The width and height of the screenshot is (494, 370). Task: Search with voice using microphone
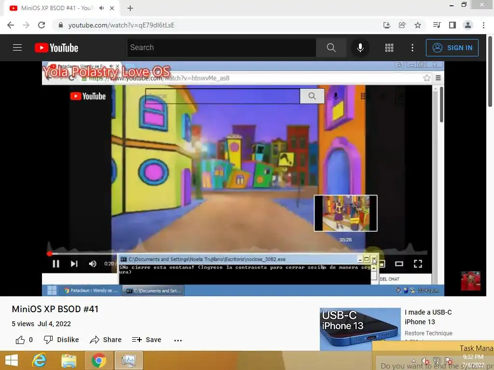click(360, 48)
